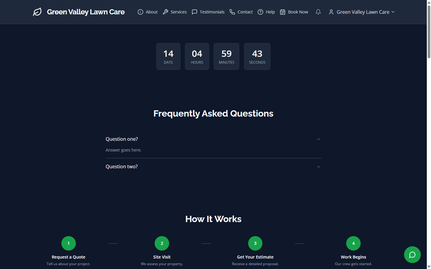The image size is (431, 269).
Task: Click the Book Now link
Action: tap(298, 12)
